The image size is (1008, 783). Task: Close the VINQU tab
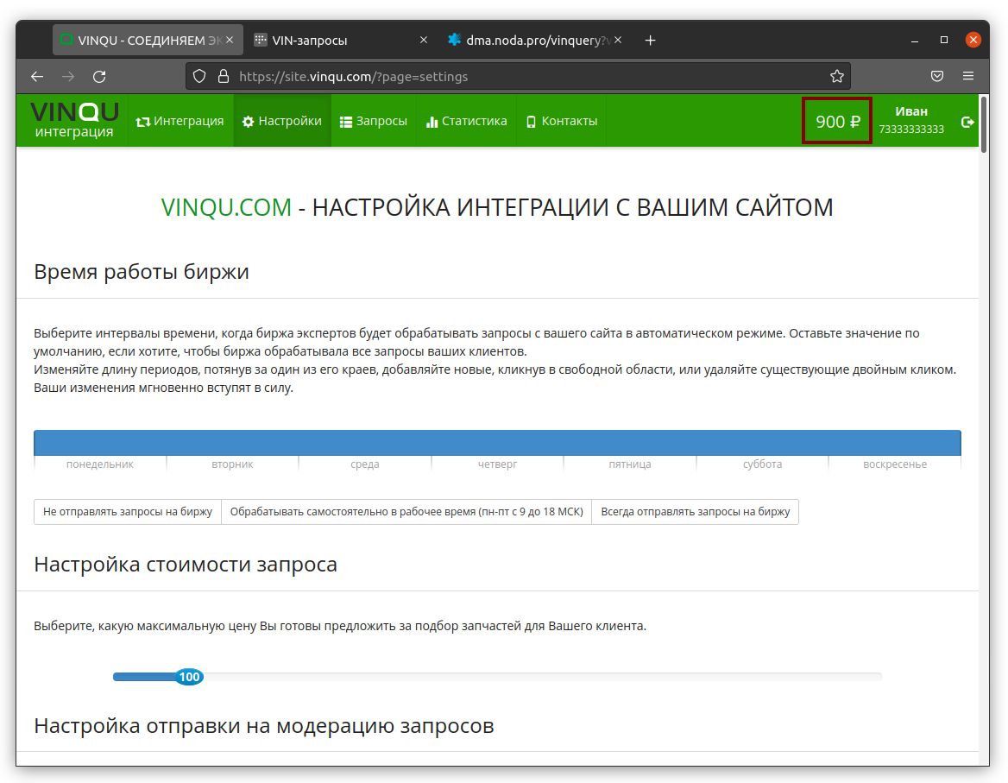point(230,40)
